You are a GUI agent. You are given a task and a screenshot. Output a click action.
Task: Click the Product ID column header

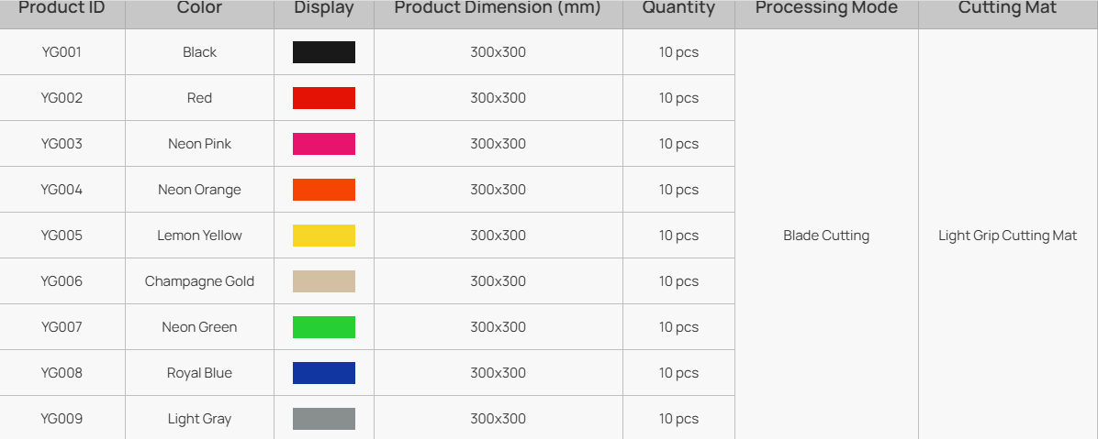point(62,9)
